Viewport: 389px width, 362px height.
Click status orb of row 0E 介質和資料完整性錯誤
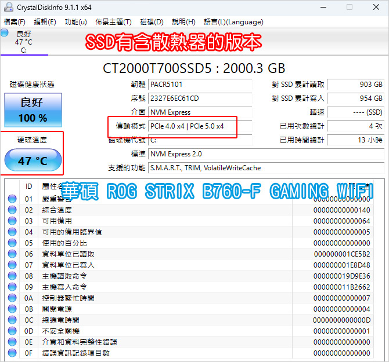12,342
